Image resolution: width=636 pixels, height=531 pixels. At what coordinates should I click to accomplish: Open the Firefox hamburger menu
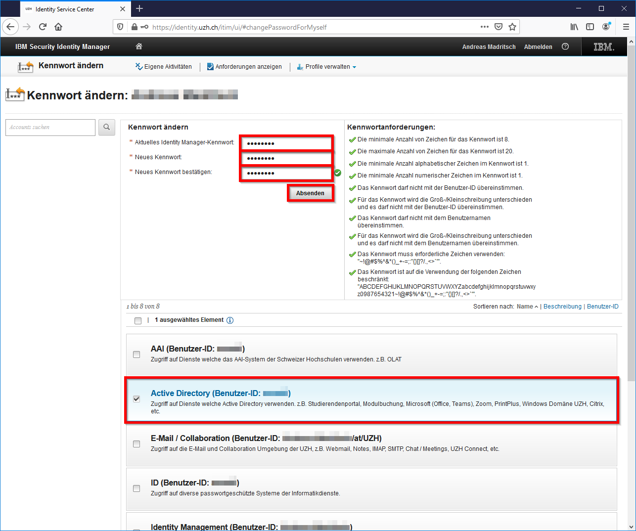[x=626, y=27]
